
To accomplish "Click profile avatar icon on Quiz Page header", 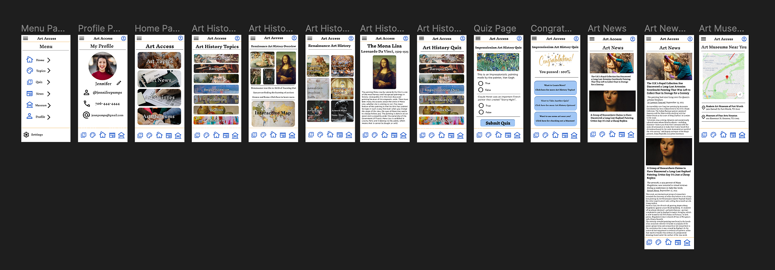I will click(519, 38).
